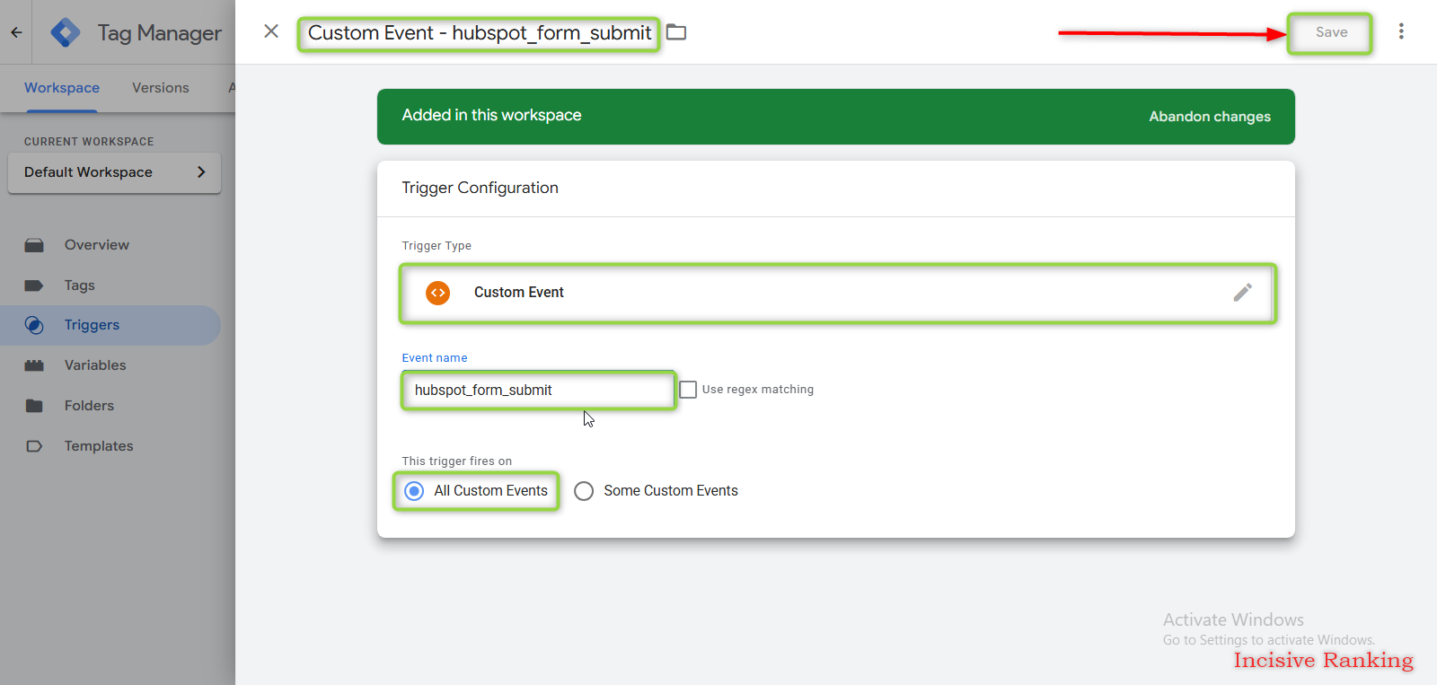
Task: Click the Default Workspace selector
Action: (x=114, y=172)
